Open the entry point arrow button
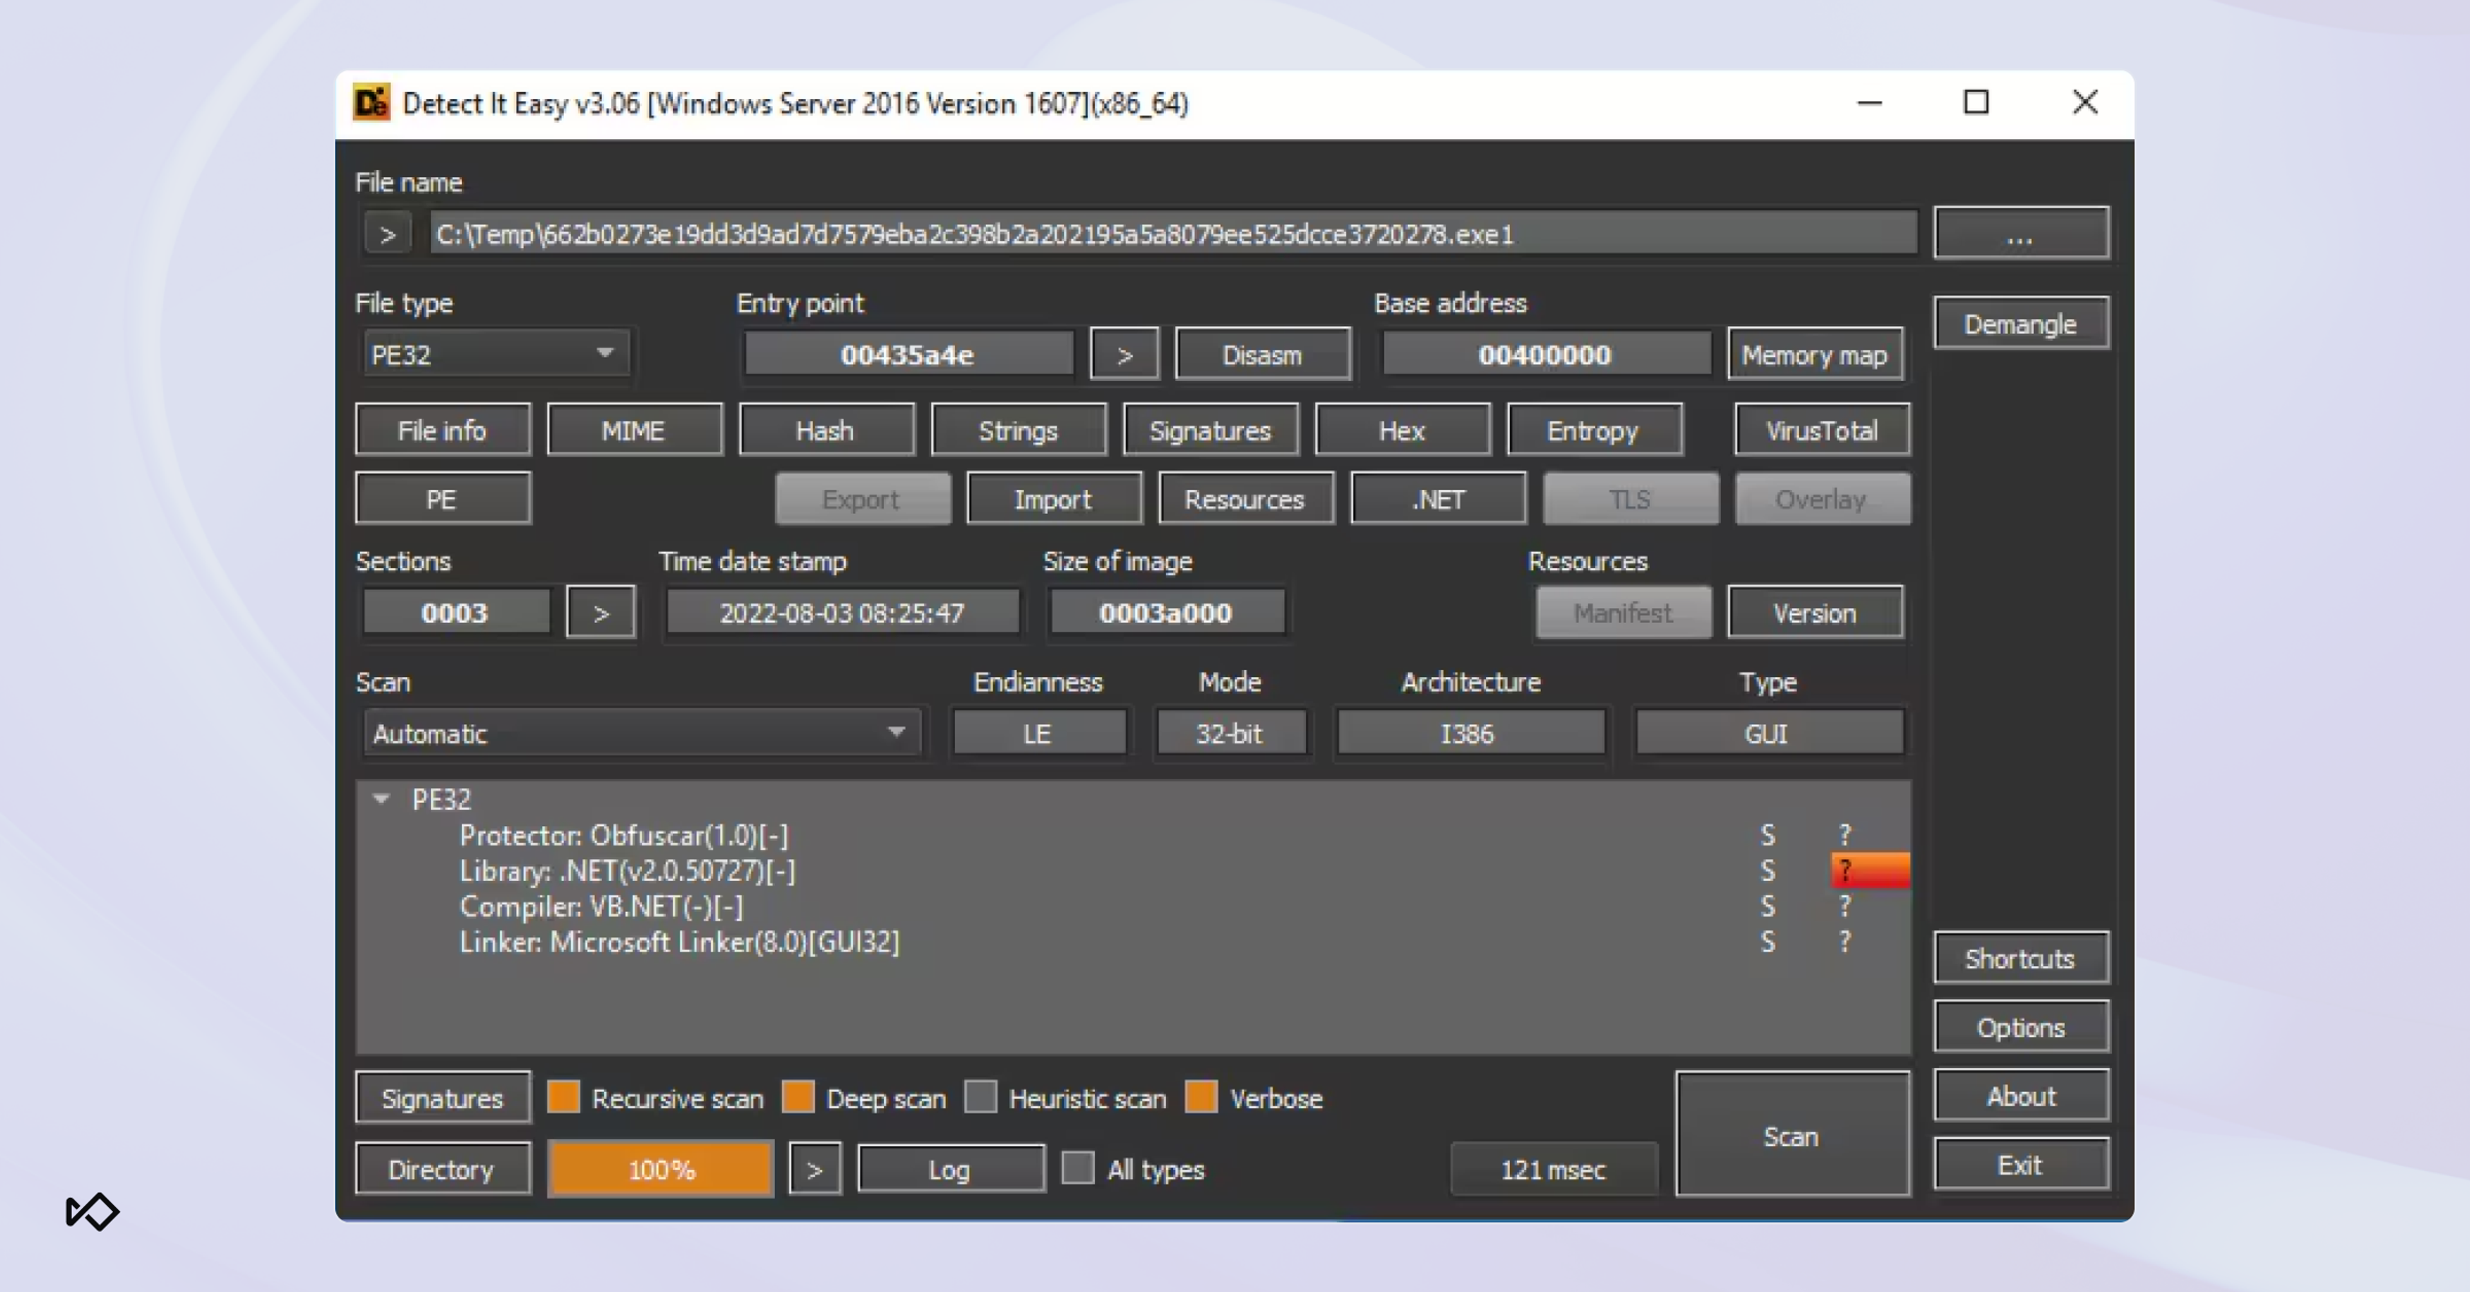Viewport: 2470px width, 1292px height. click(x=1125, y=355)
